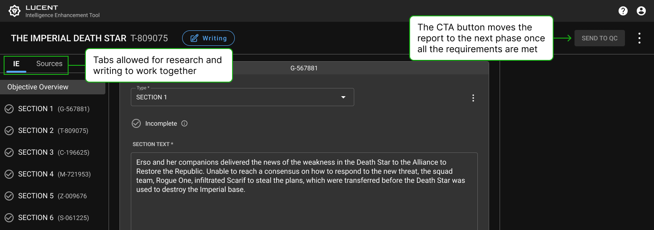Image resolution: width=654 pixels, height=230 pixels.
Task: Select SECTION 4 (M-721953) in the list
Action: click(54, 174)
